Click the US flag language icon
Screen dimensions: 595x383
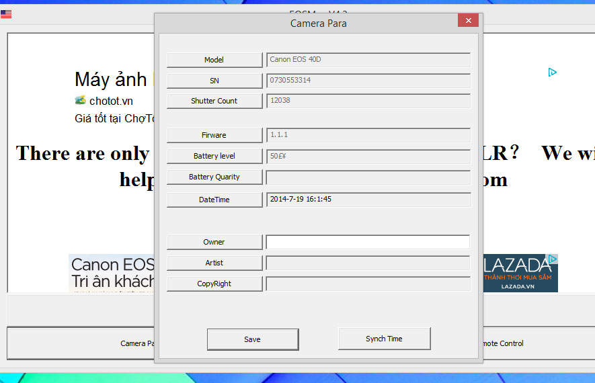(x=6, y=14)
